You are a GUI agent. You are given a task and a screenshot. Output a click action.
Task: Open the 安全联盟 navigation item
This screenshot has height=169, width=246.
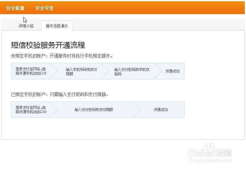click(15, 8)
